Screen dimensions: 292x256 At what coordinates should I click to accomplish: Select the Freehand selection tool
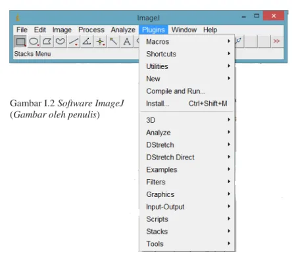tap(61, 41)
